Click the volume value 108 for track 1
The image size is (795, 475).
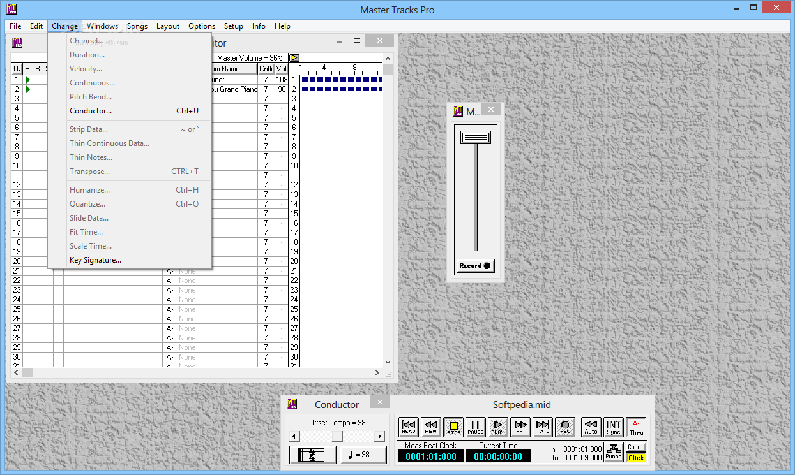pos(282,80)
